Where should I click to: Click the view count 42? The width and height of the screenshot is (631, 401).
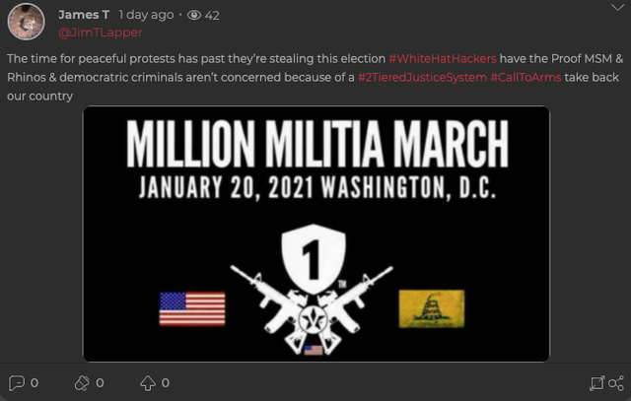[212, 15]
